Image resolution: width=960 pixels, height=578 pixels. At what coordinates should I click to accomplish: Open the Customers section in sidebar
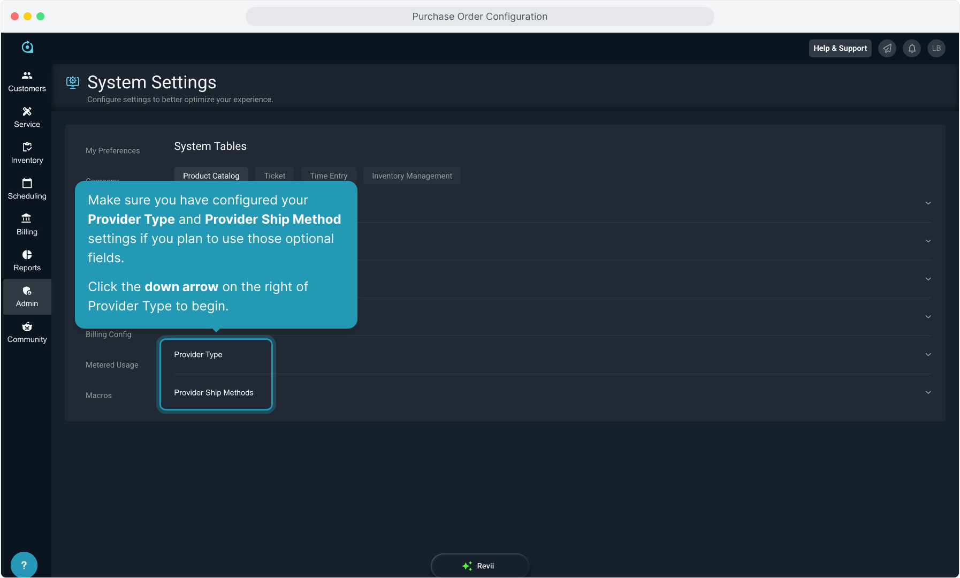point(27,81)
